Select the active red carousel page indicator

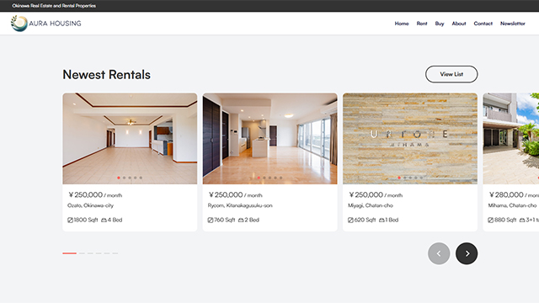pyautogui.click(x=69, y=253)
